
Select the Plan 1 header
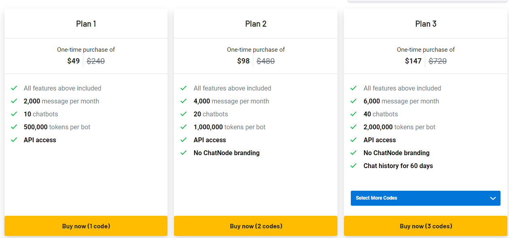pyautogui.click(x=86, y=24)
